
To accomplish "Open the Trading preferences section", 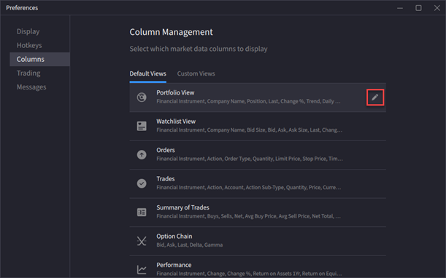I will pos(28,74).
